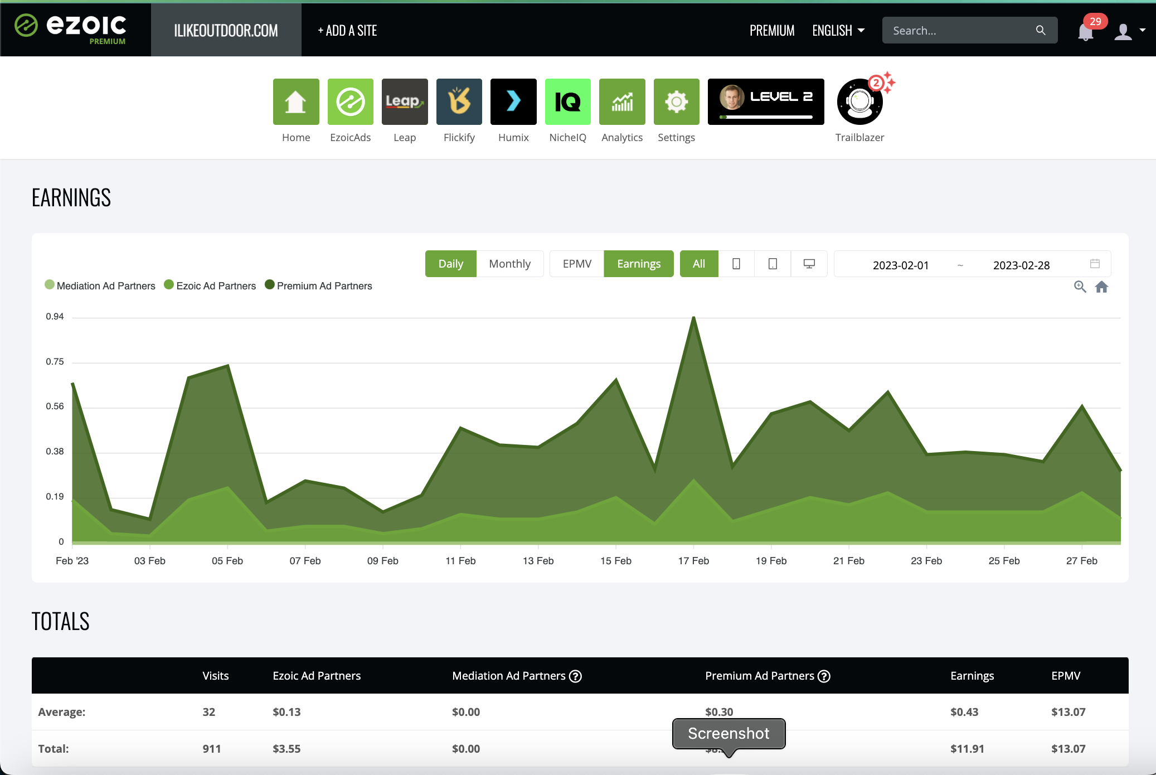Click the Earnings column header
Image resolution: width=1156 pixels, height=775 pixels.
(972, 676)
